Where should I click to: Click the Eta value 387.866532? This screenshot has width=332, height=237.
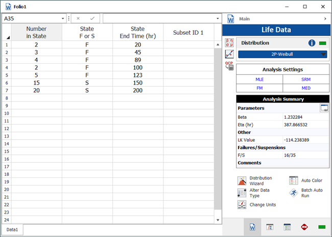pos(296,125)
